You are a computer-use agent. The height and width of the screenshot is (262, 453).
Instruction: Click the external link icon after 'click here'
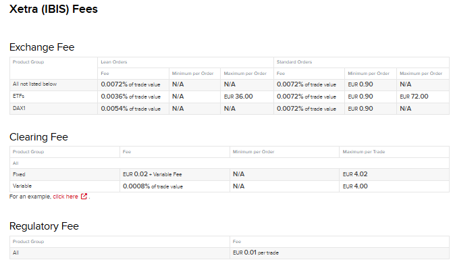coord(84,196)
